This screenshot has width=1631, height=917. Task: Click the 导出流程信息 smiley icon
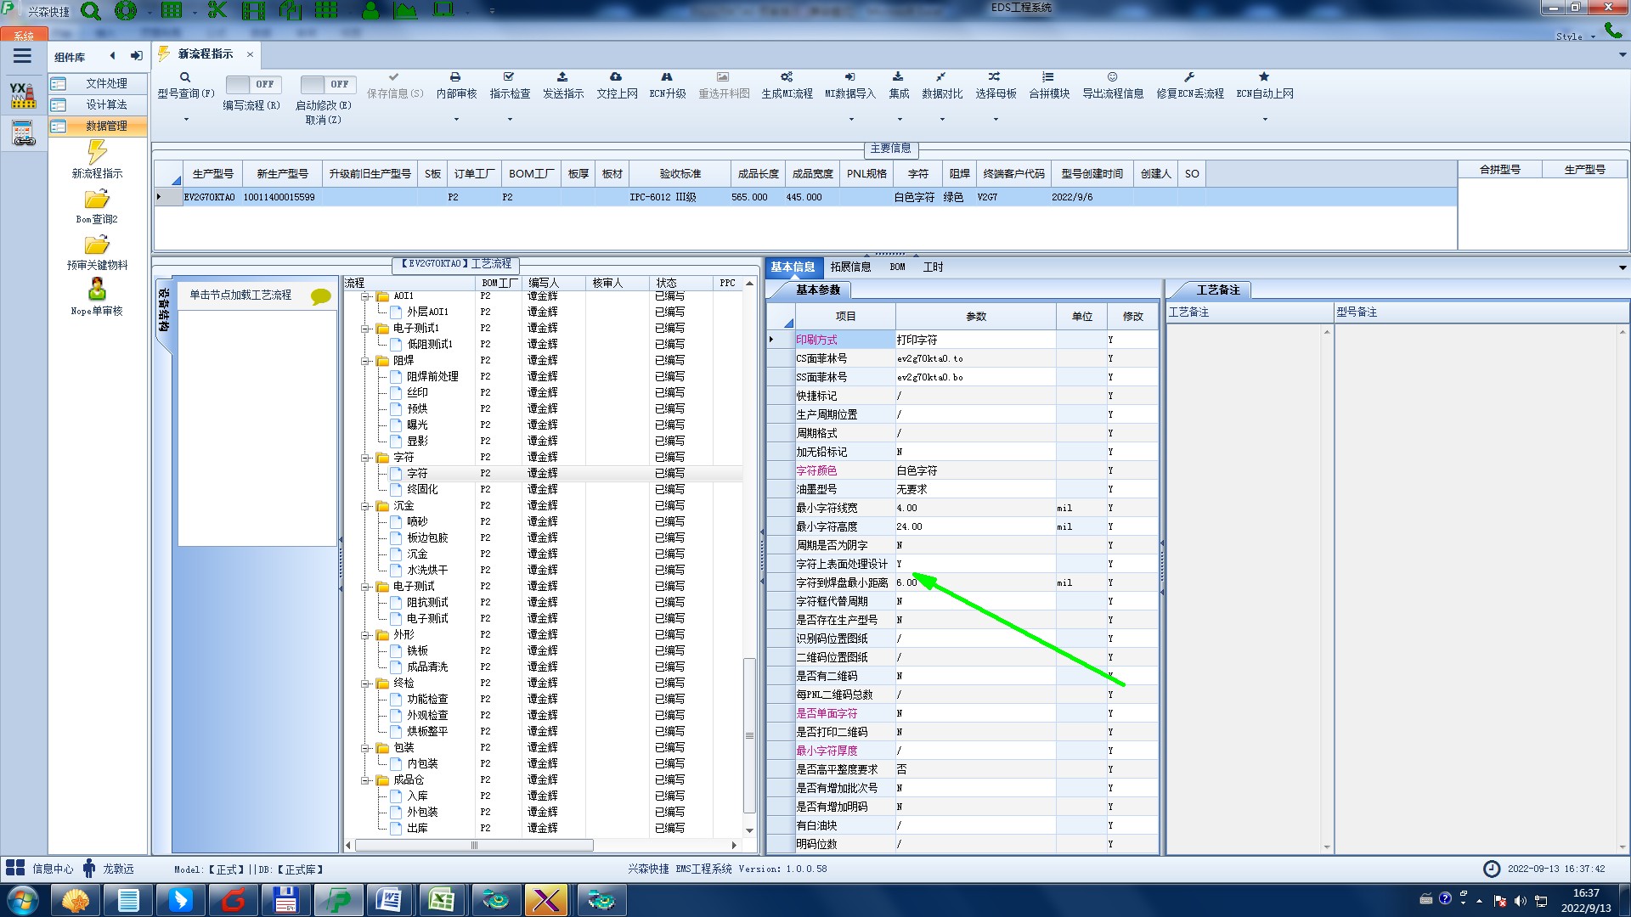(1112, 77)
